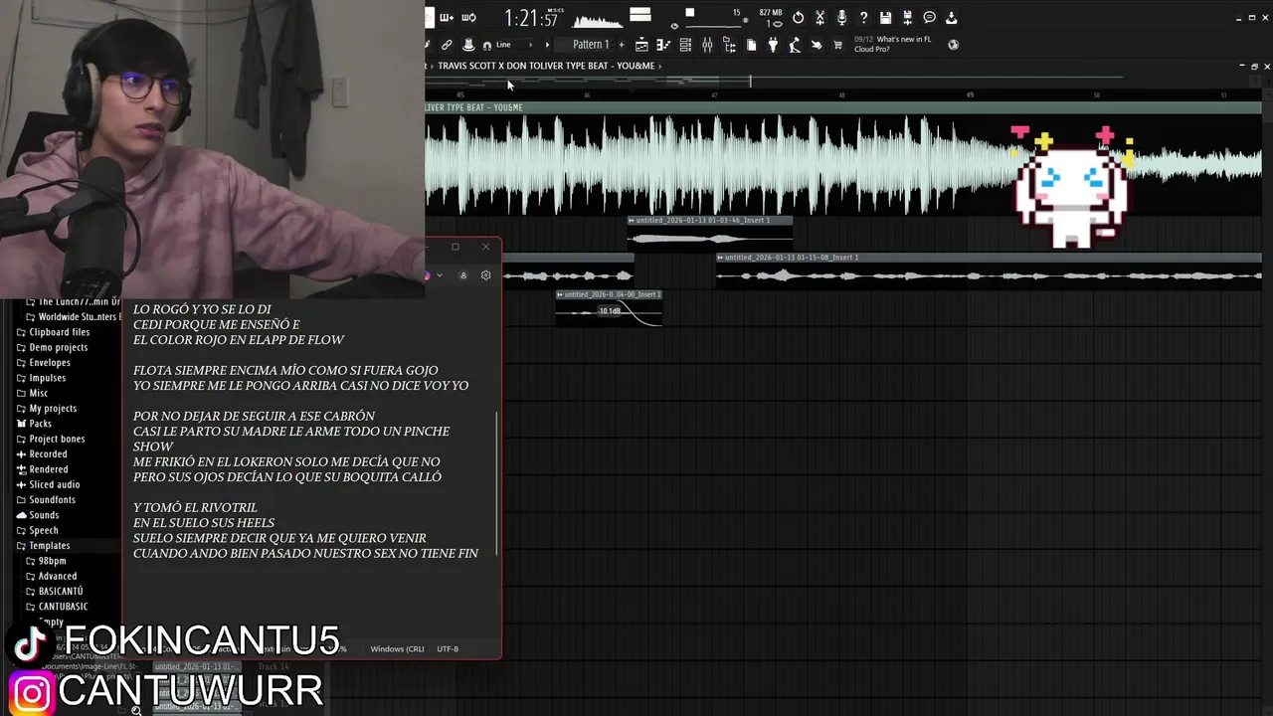
Task: Click the touch controller hand icon
Action: click(817, 45)
